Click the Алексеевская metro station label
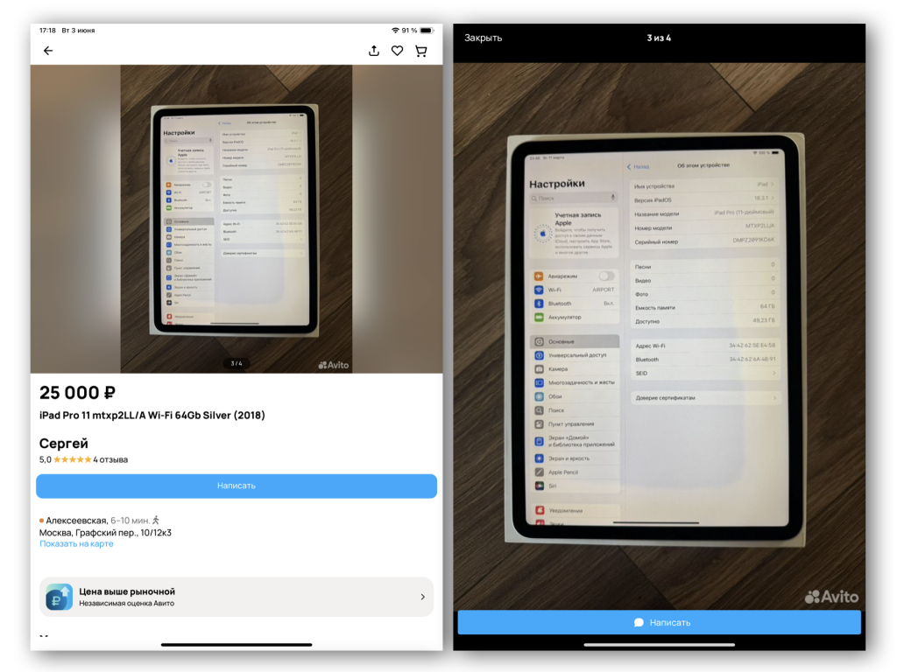Screen dimensions: 897x672 pos(77,521)
